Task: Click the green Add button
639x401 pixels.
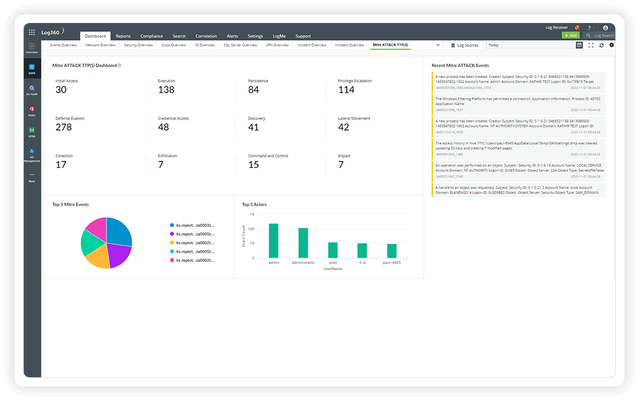Action: [570, 35]
